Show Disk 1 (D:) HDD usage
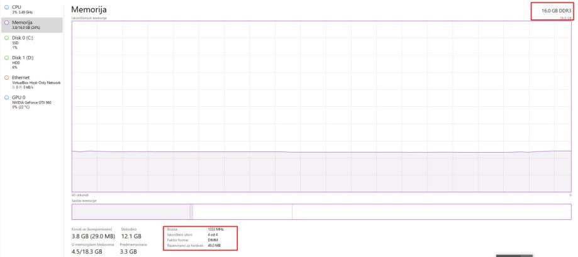This screenshot has width=578, height=257. 31,62
